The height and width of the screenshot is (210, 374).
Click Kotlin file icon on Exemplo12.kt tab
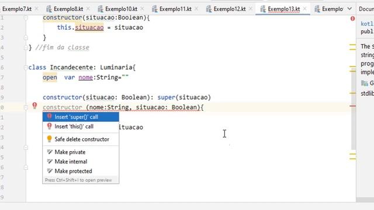209,9
